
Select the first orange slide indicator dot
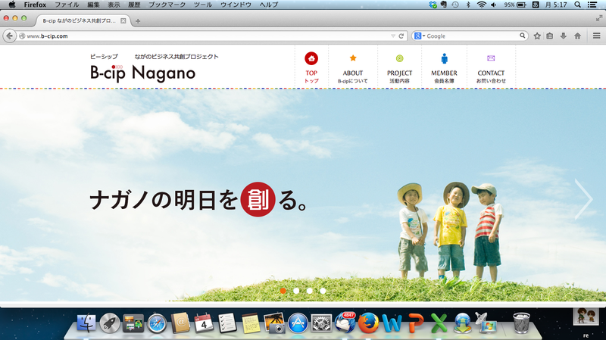pos(283,291)
